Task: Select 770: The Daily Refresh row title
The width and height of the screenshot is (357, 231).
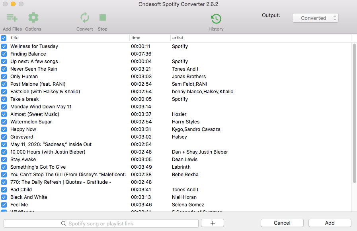Action: [x=60, y=182]
